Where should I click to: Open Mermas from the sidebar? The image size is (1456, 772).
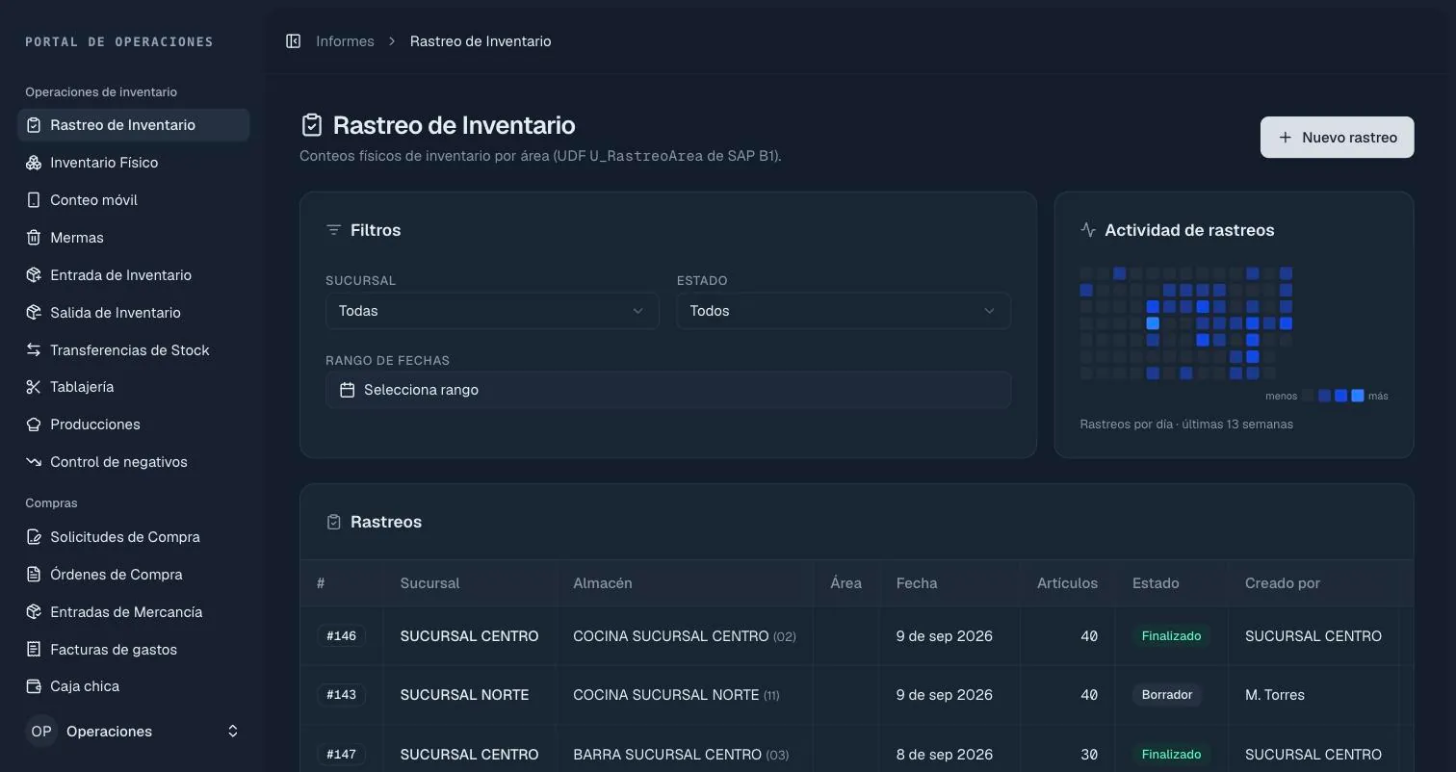point(134,238)
